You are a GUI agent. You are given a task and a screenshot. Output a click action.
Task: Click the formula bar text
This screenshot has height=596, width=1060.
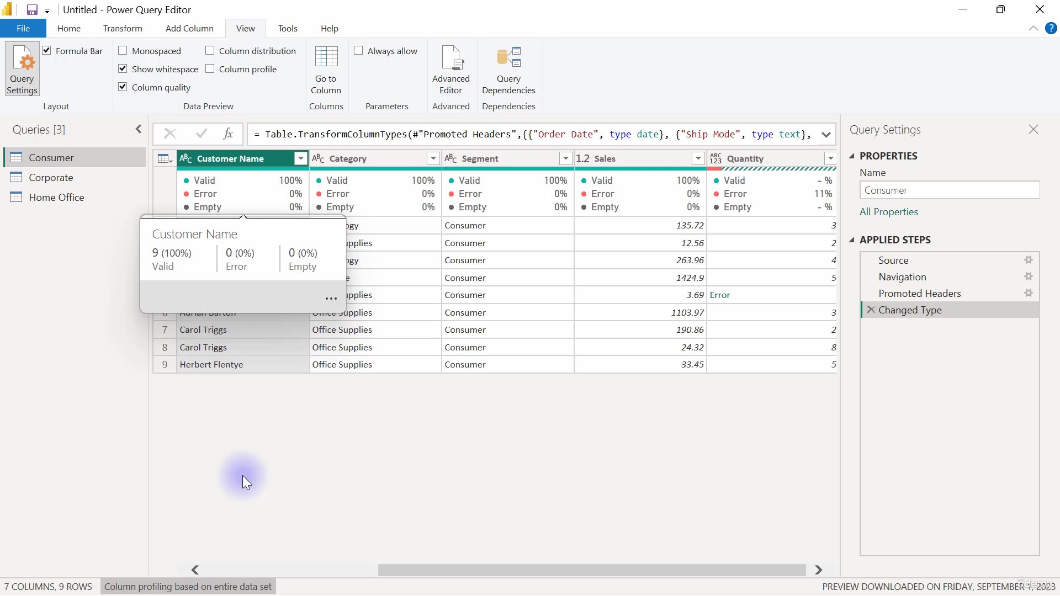point(533,135)
